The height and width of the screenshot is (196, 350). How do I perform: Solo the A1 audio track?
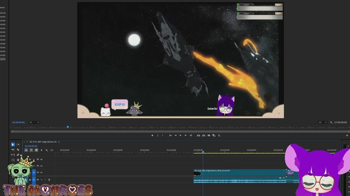click(45, 180)
